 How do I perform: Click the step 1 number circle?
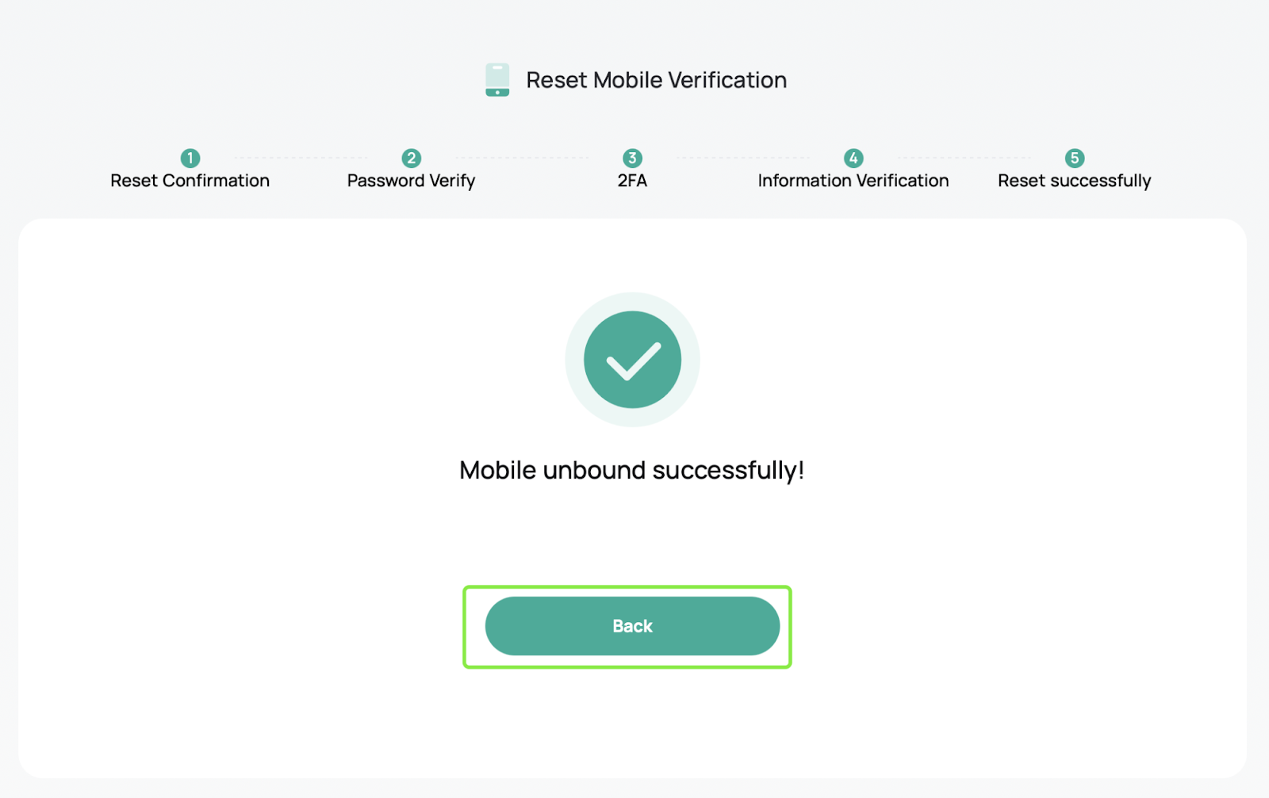point(190,158)
